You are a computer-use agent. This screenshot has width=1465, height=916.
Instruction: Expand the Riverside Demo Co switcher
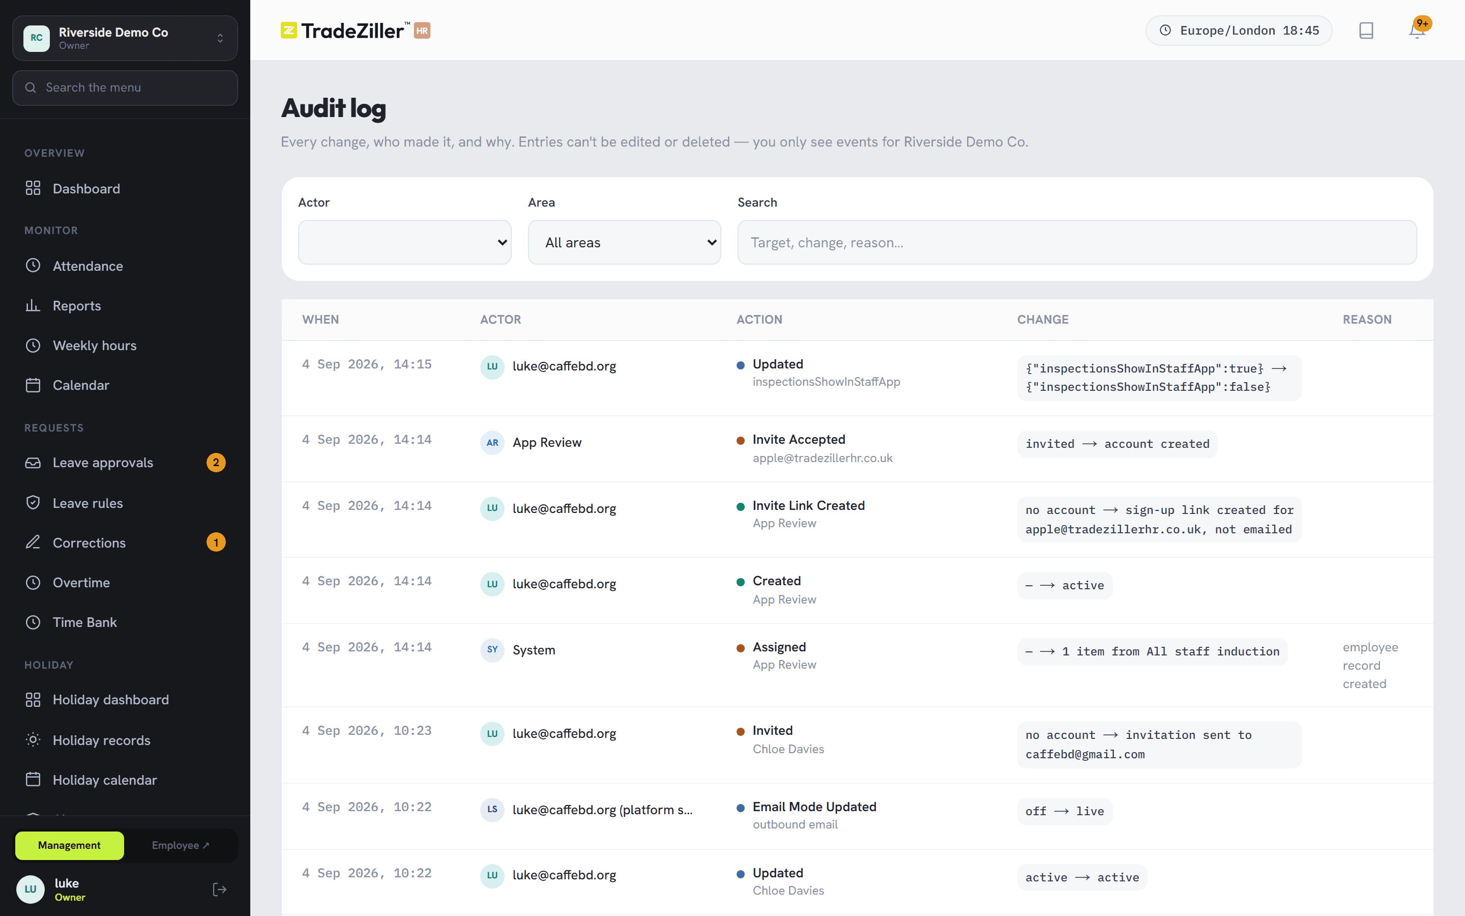[x=125, y=38]
